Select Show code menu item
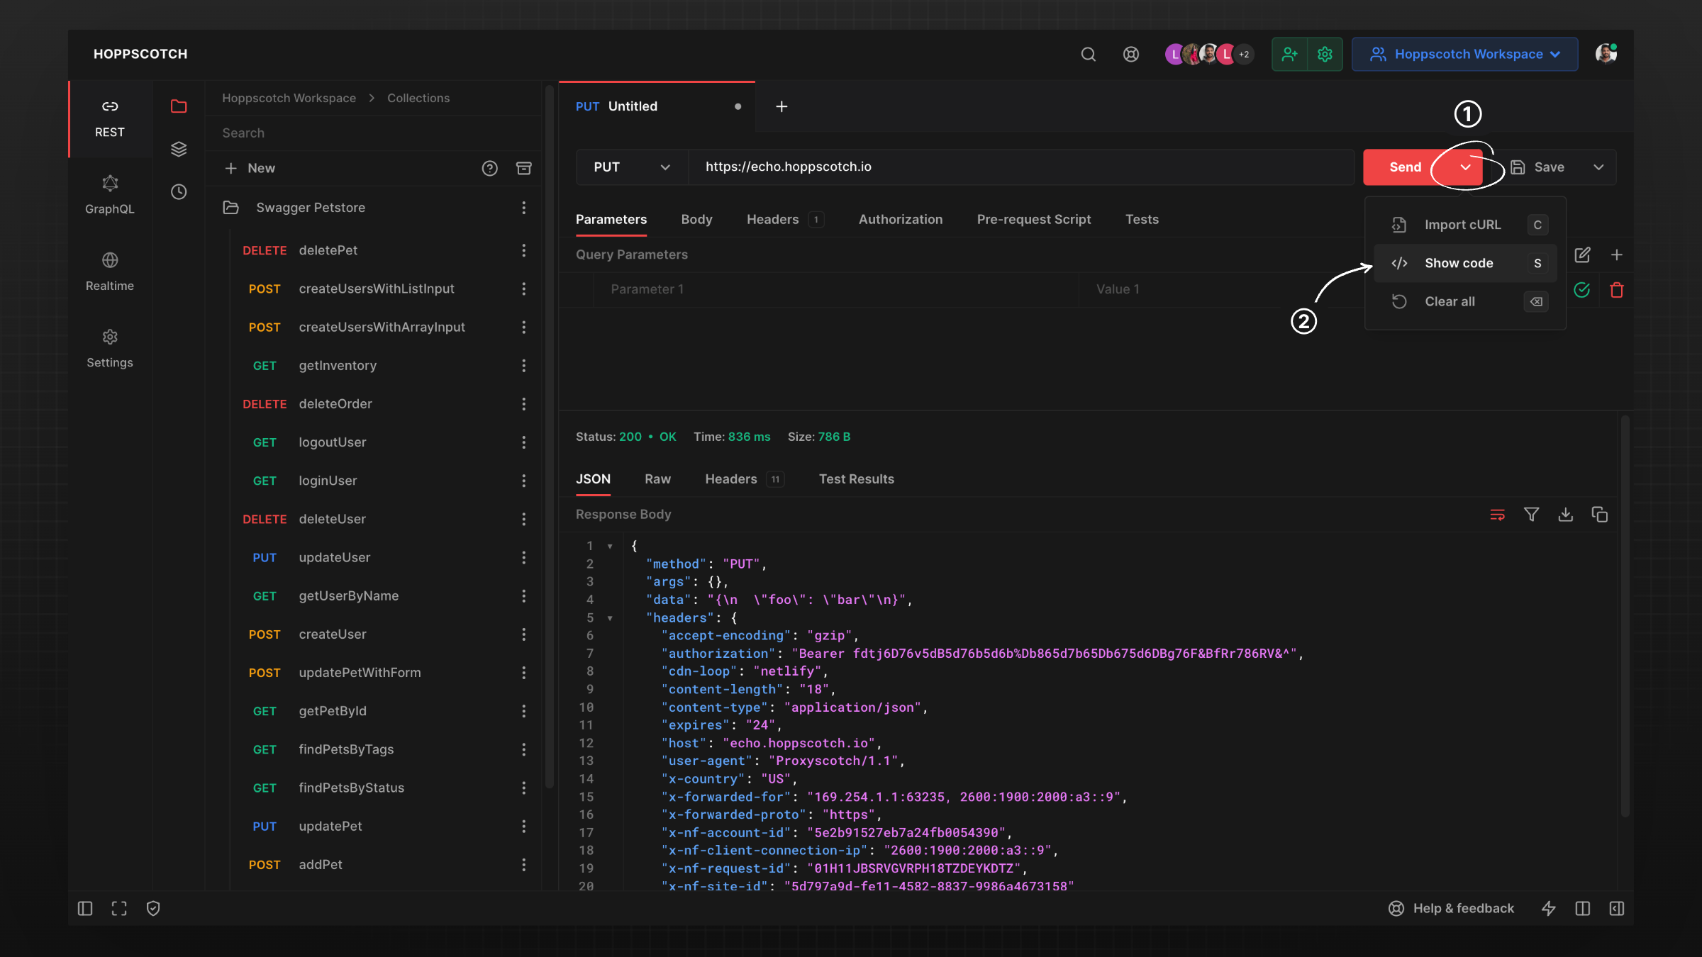The image size is (1702, 957). [x=1459, y=263]
